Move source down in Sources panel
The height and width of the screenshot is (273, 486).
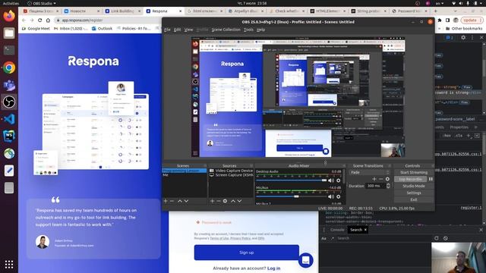click(240, 201)
